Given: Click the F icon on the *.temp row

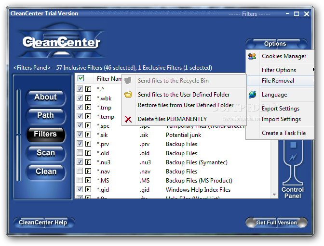Looking at the screenshot, I should tap(88, 116).
